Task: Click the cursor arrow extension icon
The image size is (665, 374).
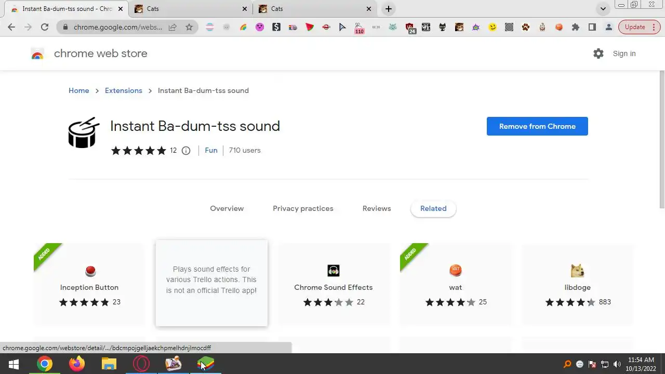Action: 343,27
